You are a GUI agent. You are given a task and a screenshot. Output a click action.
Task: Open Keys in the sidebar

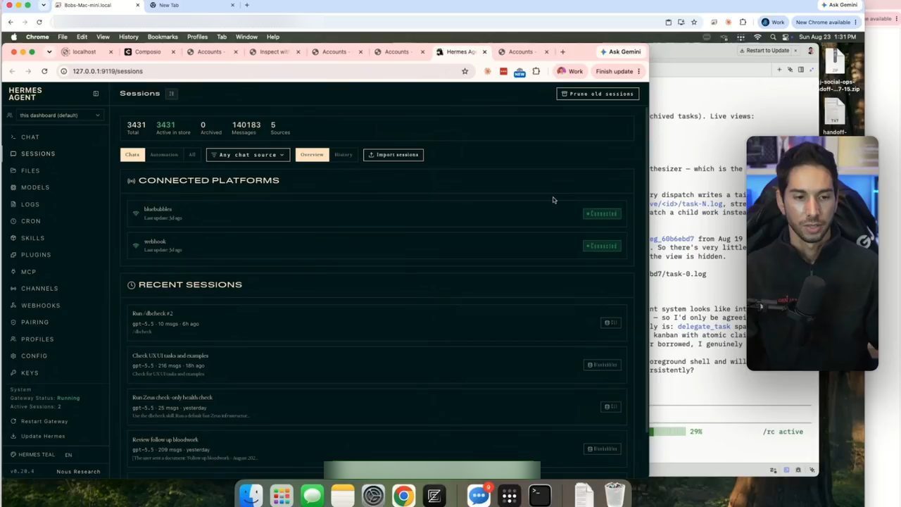[x=30, y=373]
